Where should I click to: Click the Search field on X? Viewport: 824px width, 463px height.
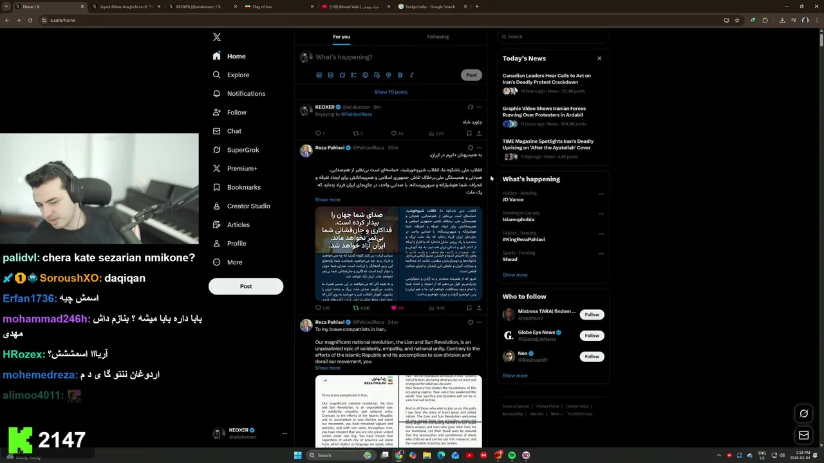tap(553, 37)
